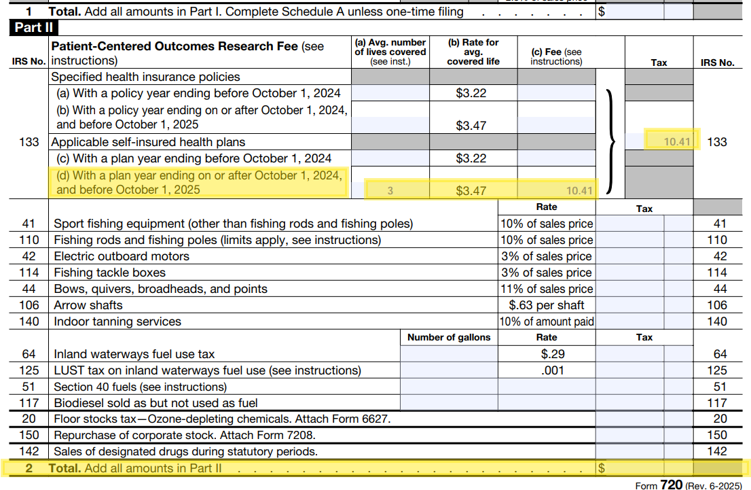Click 'Floor stocks tax—Ozone-depleting chemicals. Attach Form 6627.'

click(222, 419)
